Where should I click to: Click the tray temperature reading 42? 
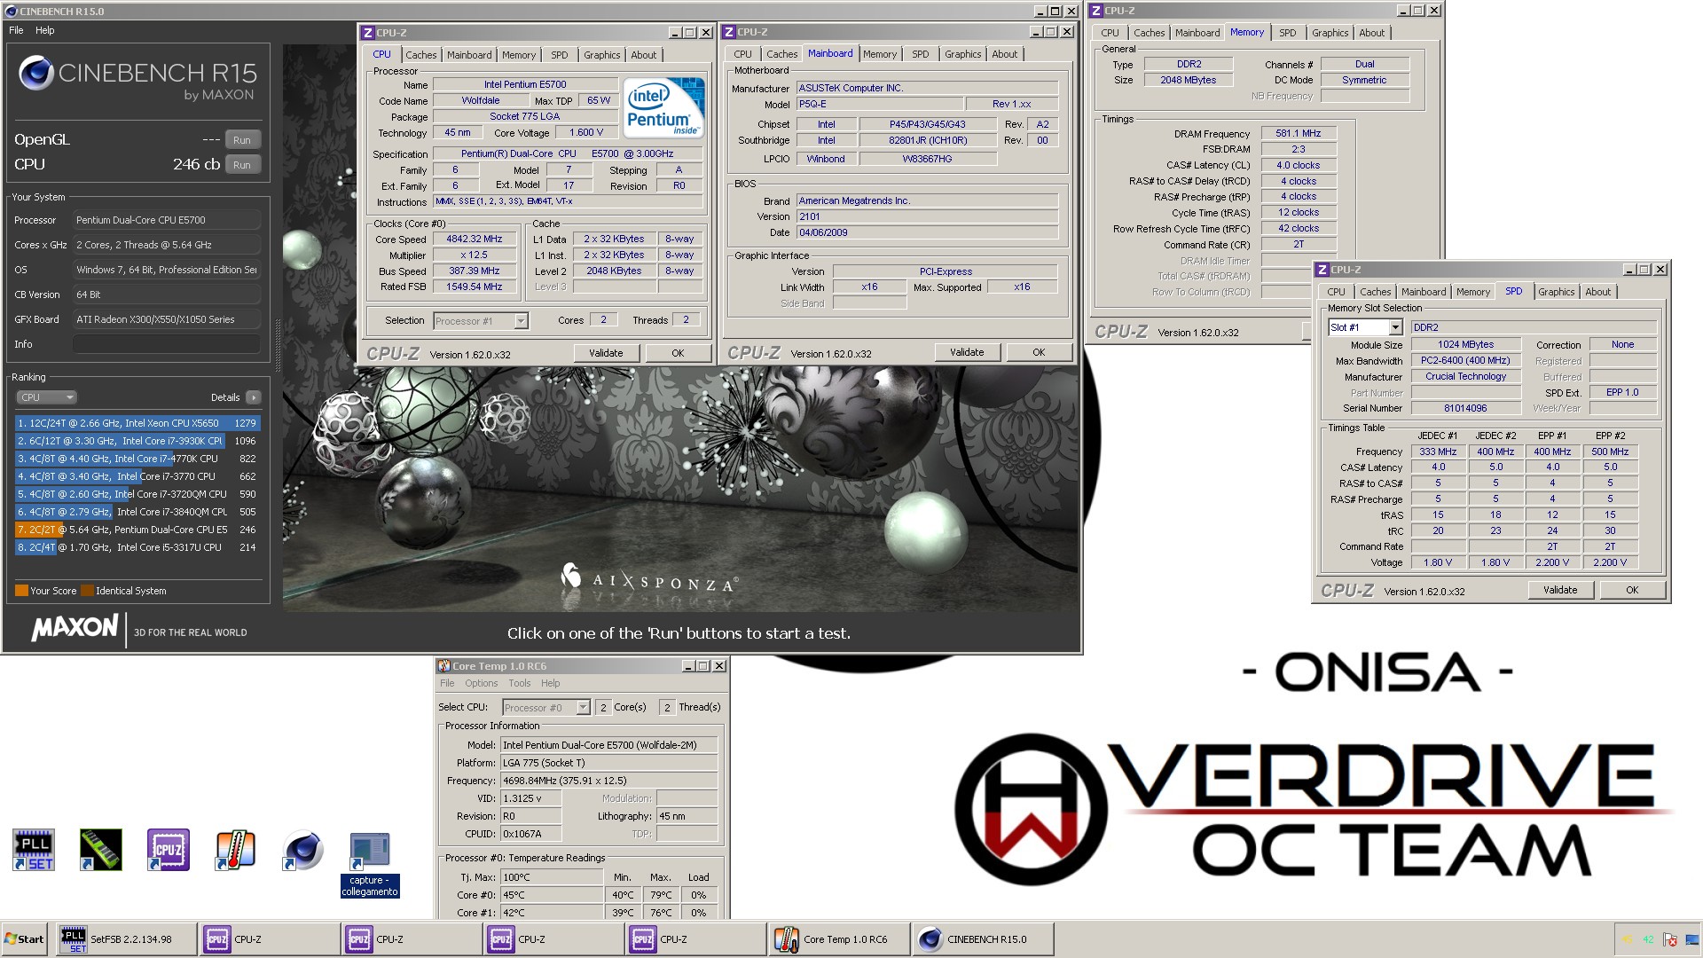point(1648,939)
